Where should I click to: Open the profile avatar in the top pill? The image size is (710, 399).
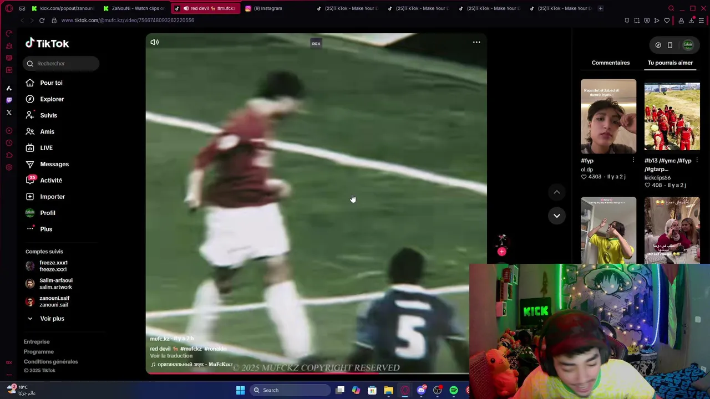point(688,45)
